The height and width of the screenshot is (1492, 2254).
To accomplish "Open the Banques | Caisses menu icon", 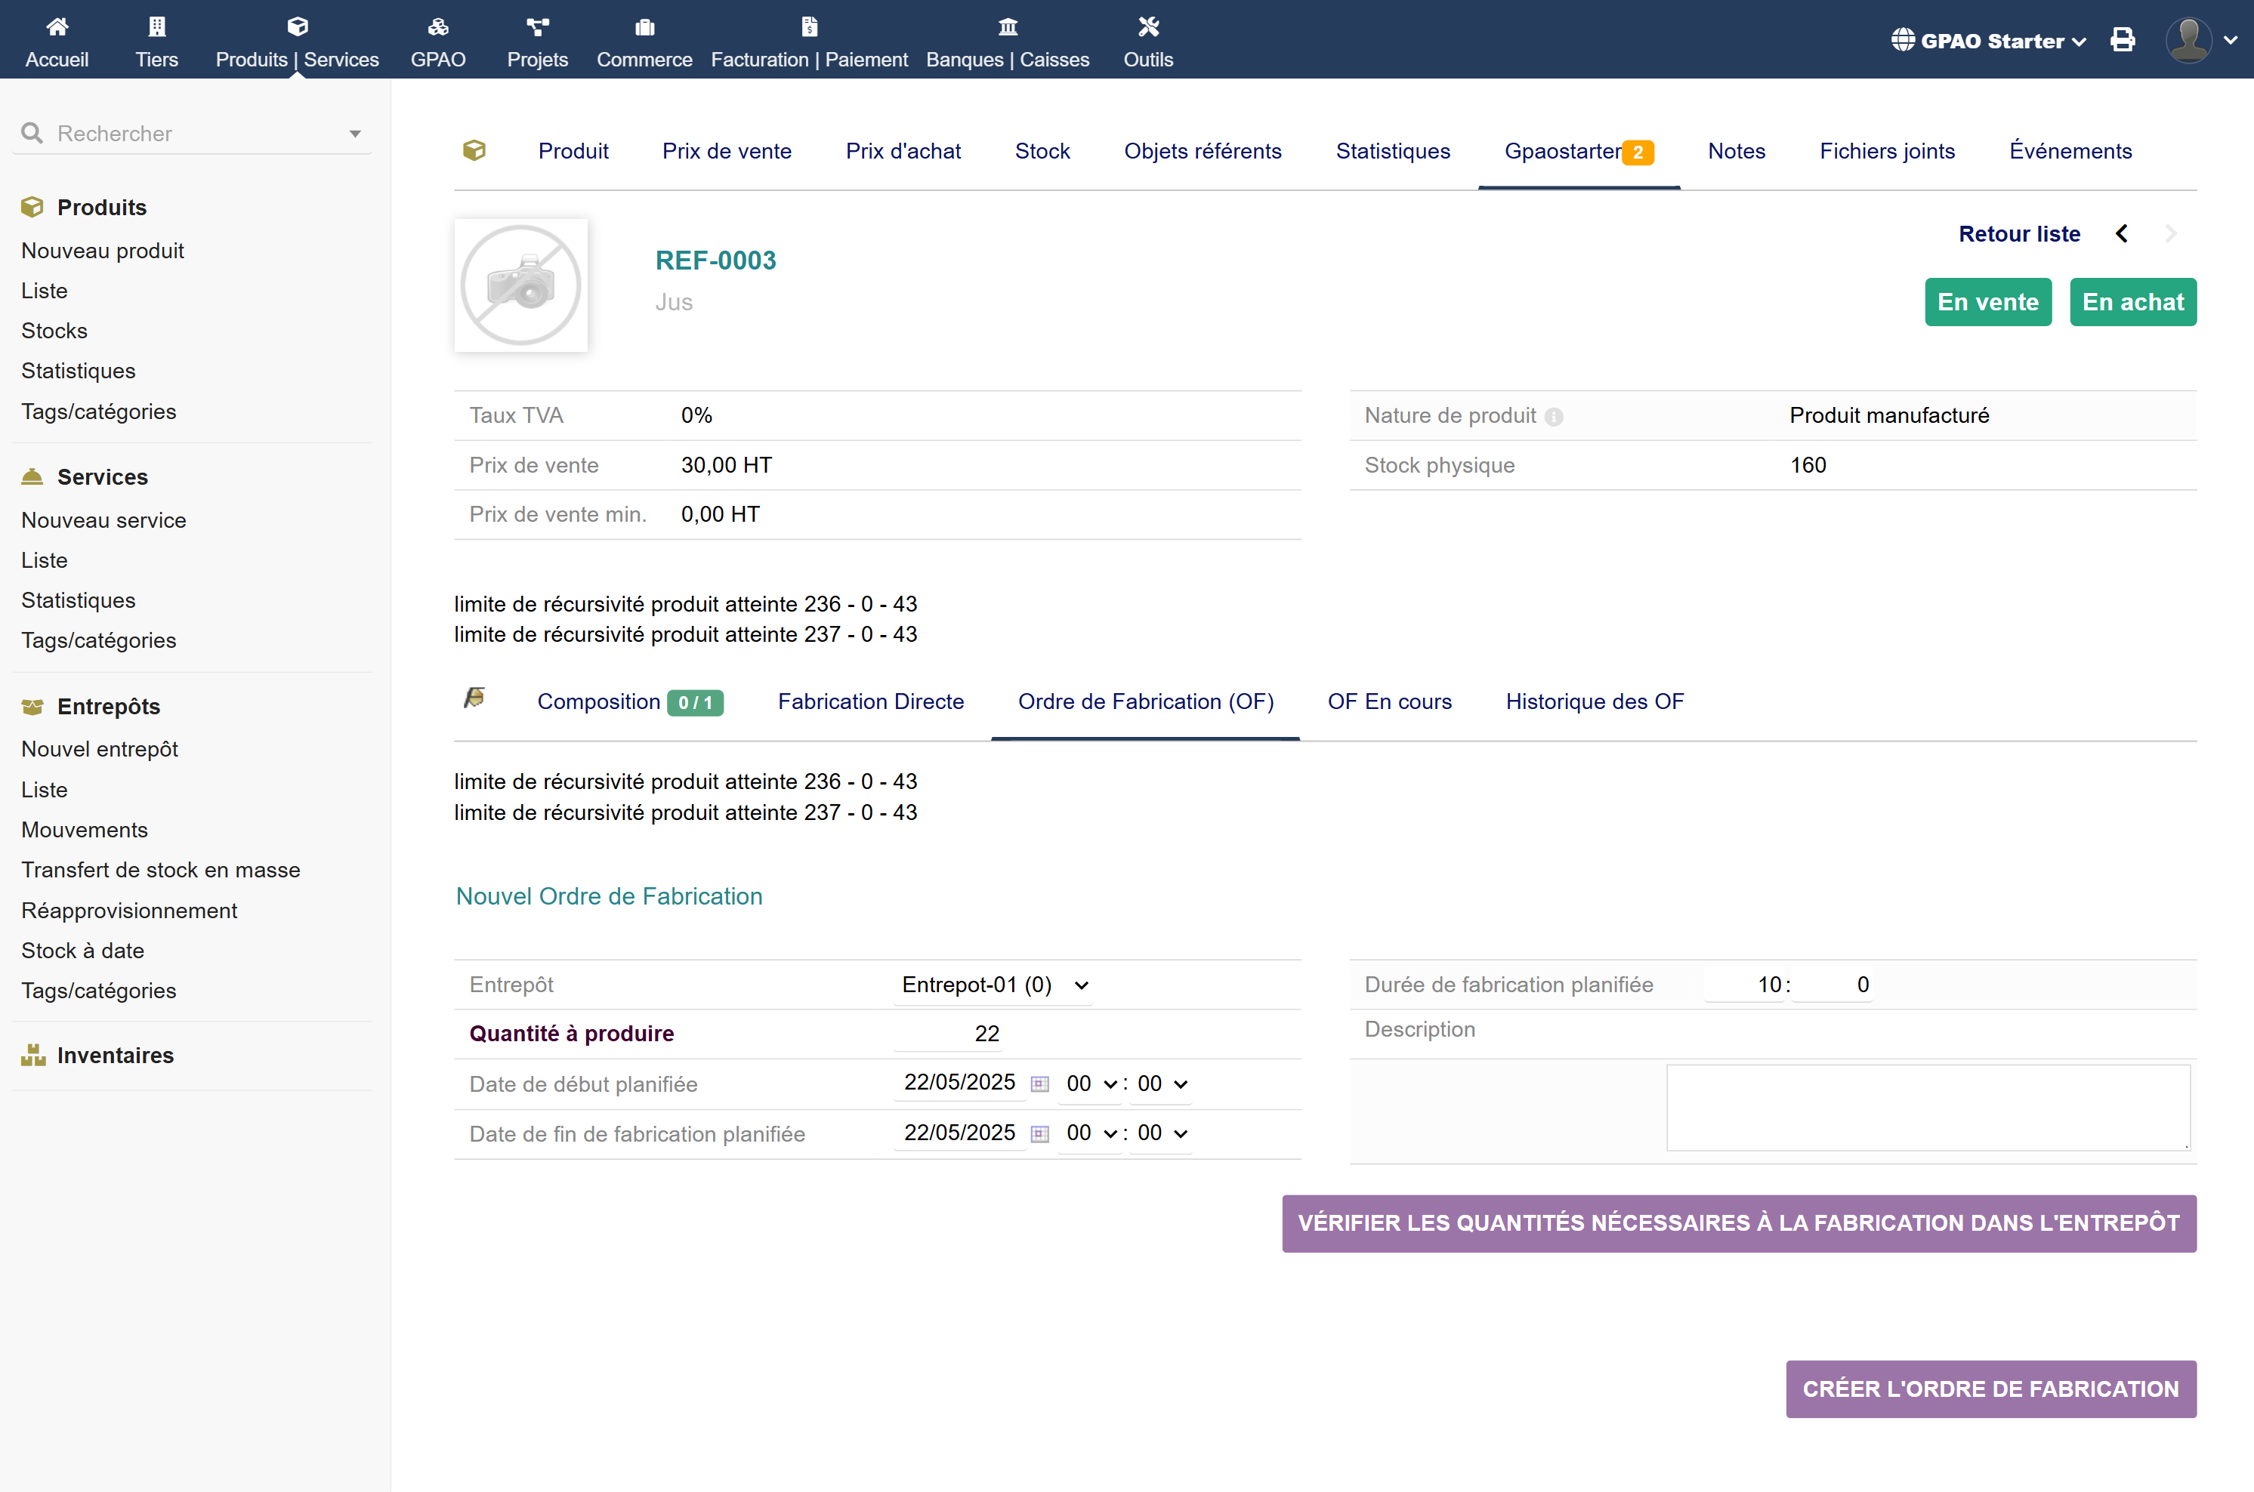I will pos(1007,26).
